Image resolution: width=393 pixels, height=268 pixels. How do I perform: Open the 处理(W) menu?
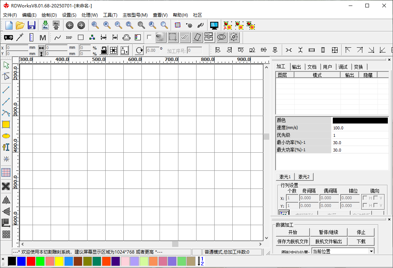89,15
